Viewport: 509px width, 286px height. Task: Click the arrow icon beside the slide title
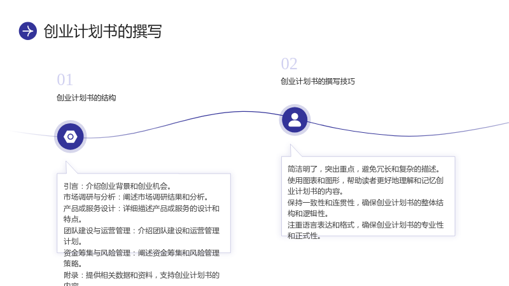28,31
